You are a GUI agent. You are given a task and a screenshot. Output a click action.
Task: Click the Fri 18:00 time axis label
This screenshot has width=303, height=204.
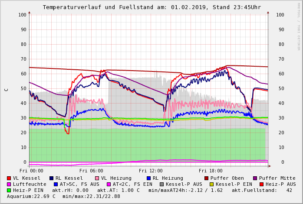coord(211,171)
